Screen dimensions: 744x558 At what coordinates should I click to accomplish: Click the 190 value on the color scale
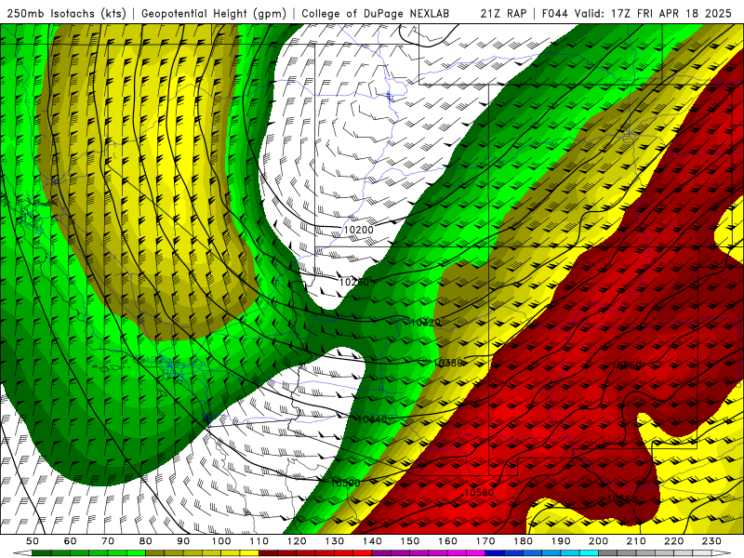pos(561,541)
